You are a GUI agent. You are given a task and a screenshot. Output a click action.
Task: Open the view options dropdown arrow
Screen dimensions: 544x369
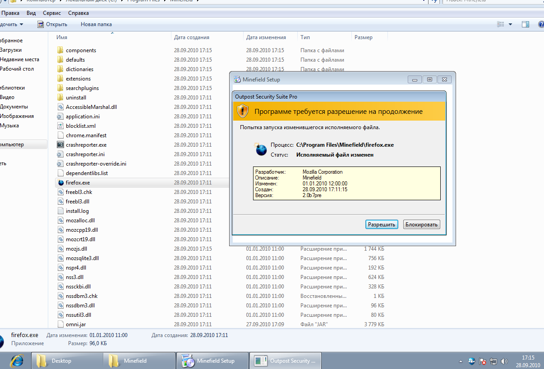point(511,24)
